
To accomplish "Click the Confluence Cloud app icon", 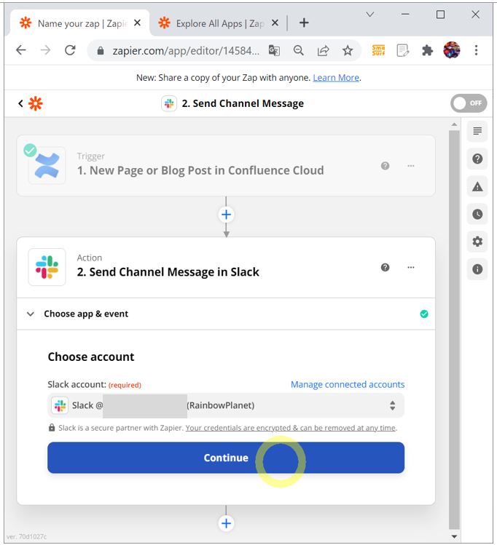I will point(47,165).
